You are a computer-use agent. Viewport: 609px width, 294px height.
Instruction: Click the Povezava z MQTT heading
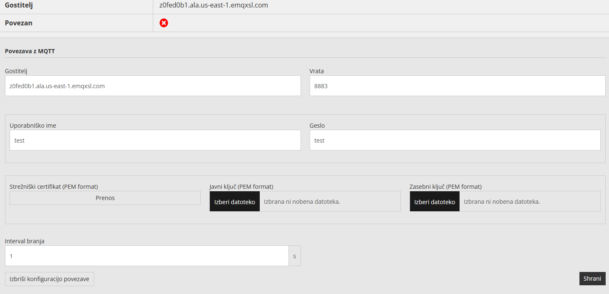[x=30, y=51]
